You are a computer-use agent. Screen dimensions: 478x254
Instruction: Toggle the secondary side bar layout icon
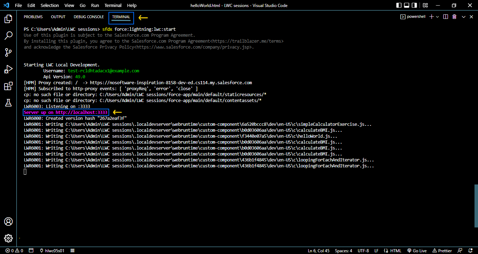414,5
